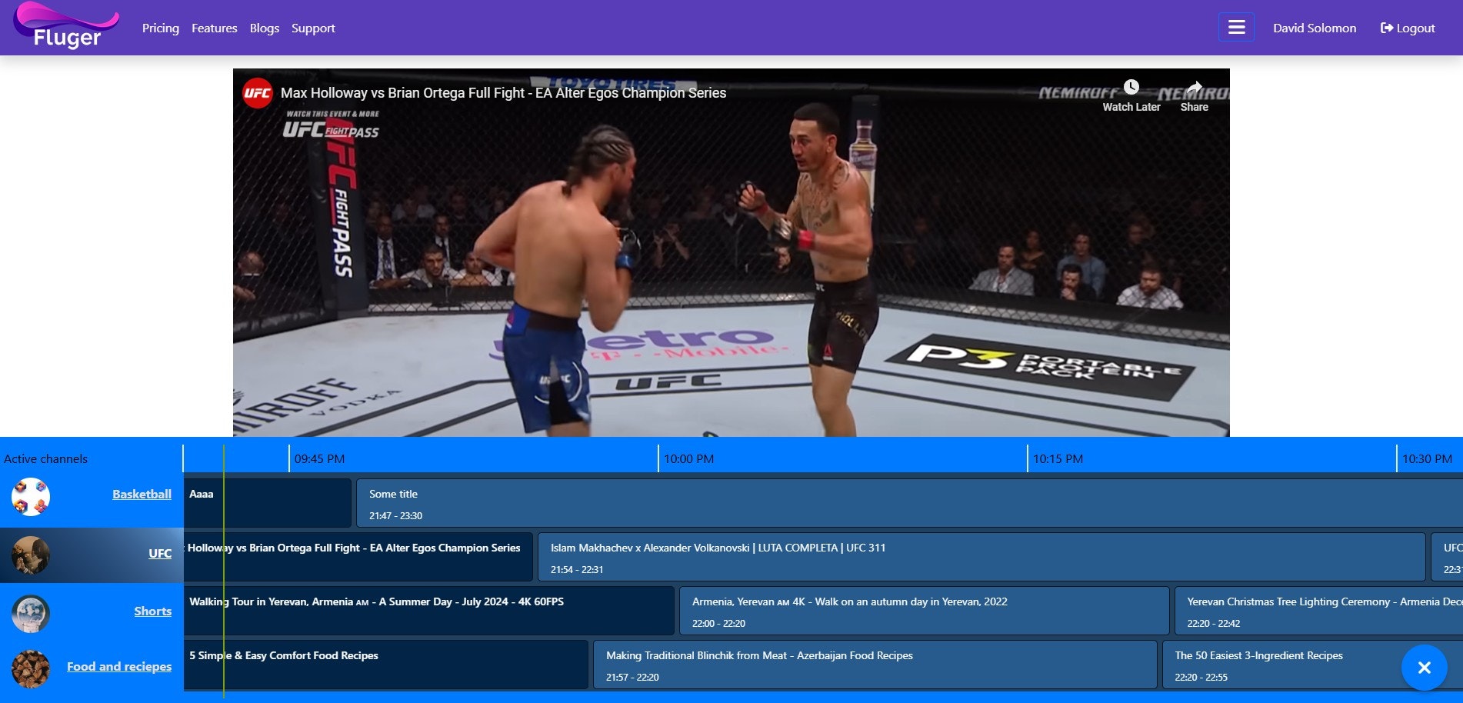Select the Islam Makhachev x Alexander Volkanovski program
The image size is (1463, 703).
pos(981,557)
